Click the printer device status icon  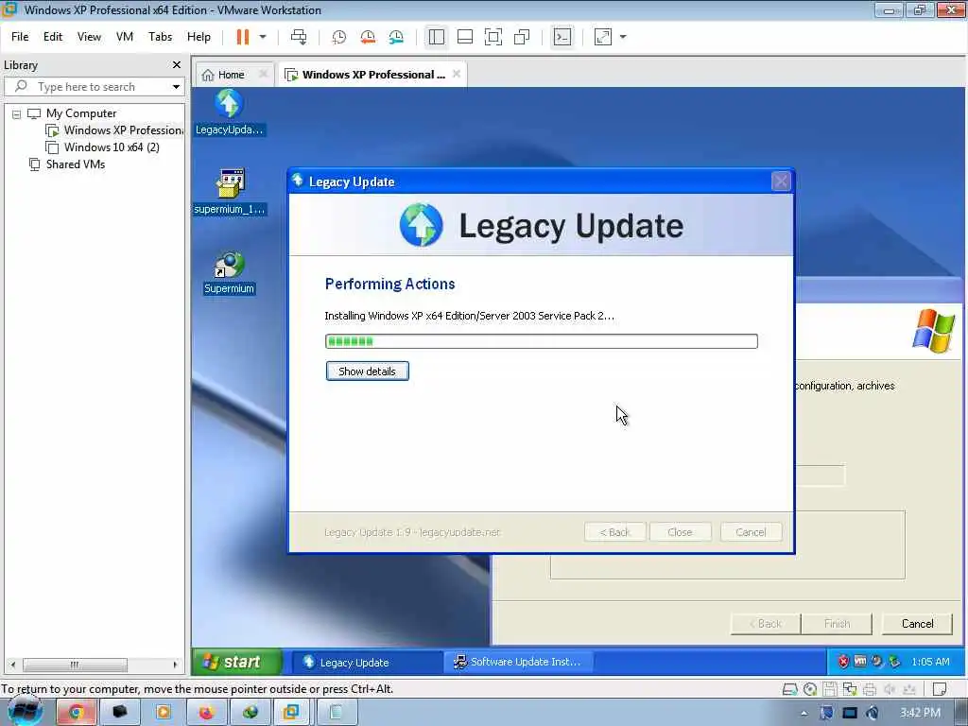point(870,689)
